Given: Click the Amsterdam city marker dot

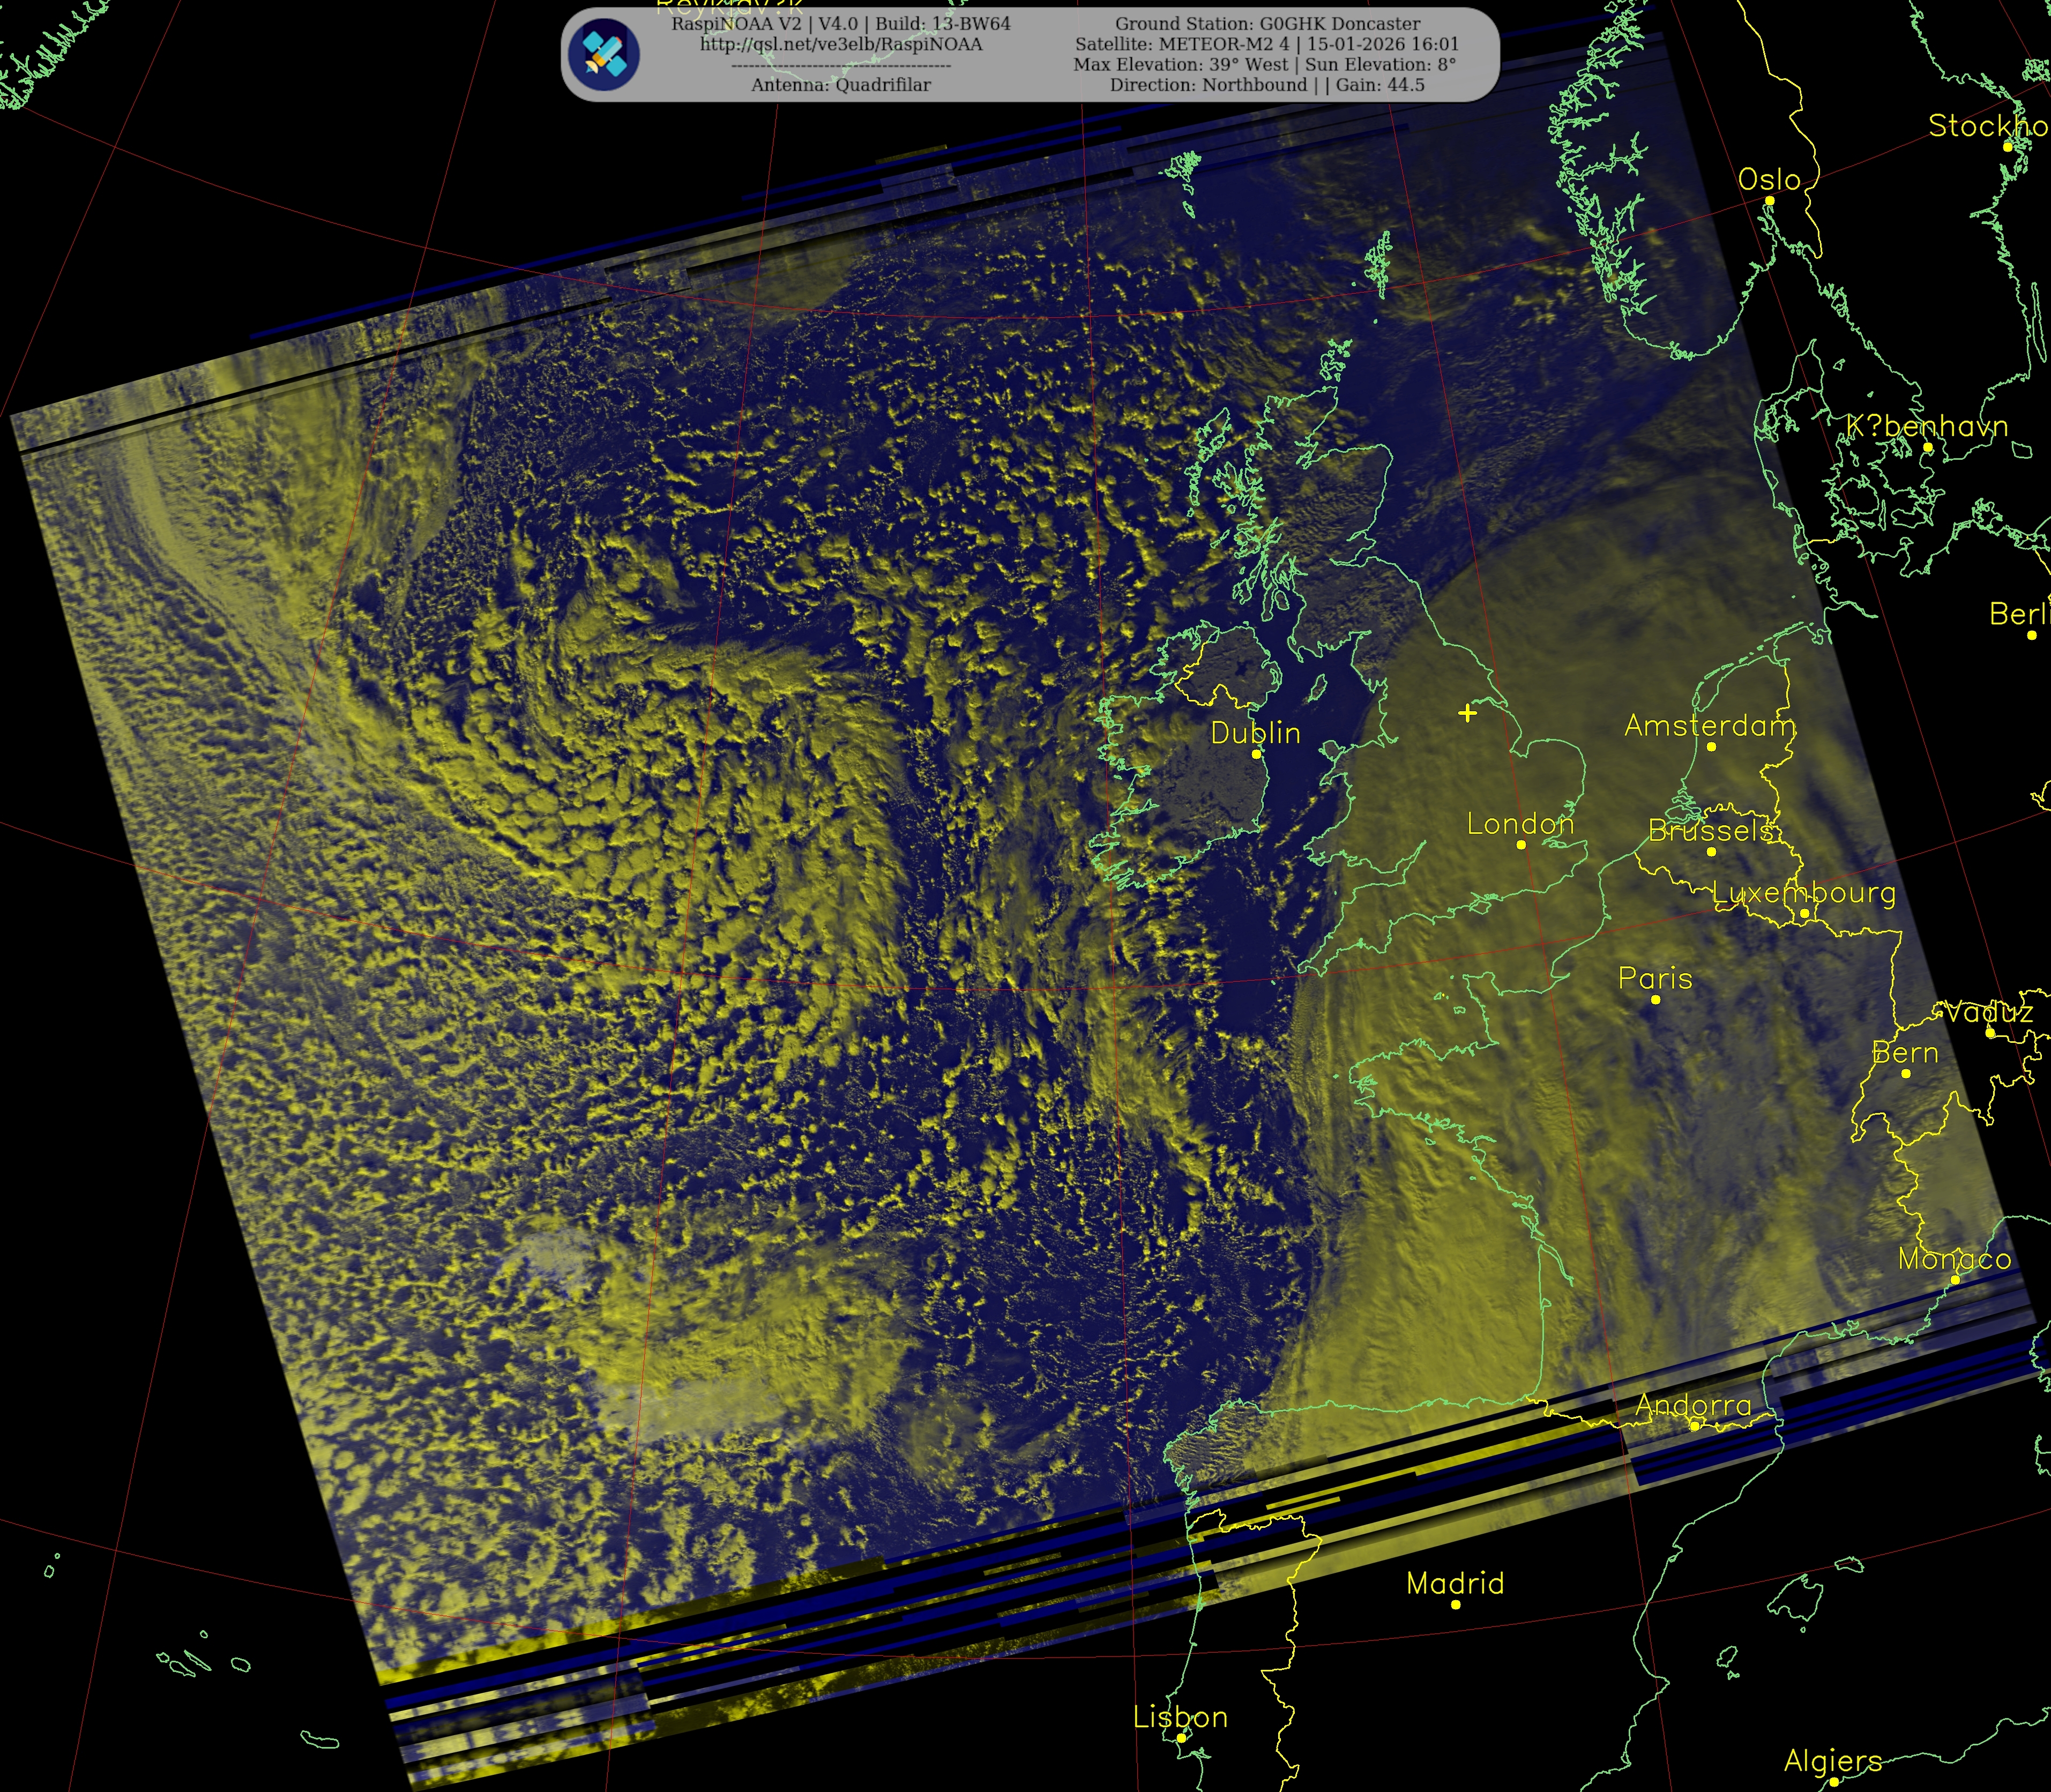Looking at the screenshot, I should 1711,747.
